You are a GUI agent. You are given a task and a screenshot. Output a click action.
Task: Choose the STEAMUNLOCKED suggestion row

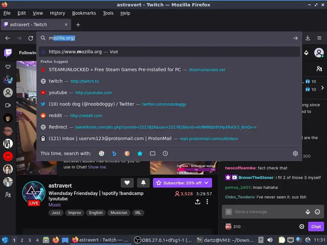[x=169, y=70]
